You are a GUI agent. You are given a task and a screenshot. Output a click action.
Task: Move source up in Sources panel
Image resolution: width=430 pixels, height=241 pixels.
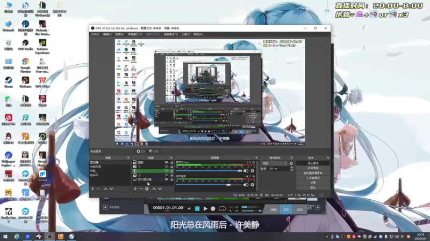(154, 189)
